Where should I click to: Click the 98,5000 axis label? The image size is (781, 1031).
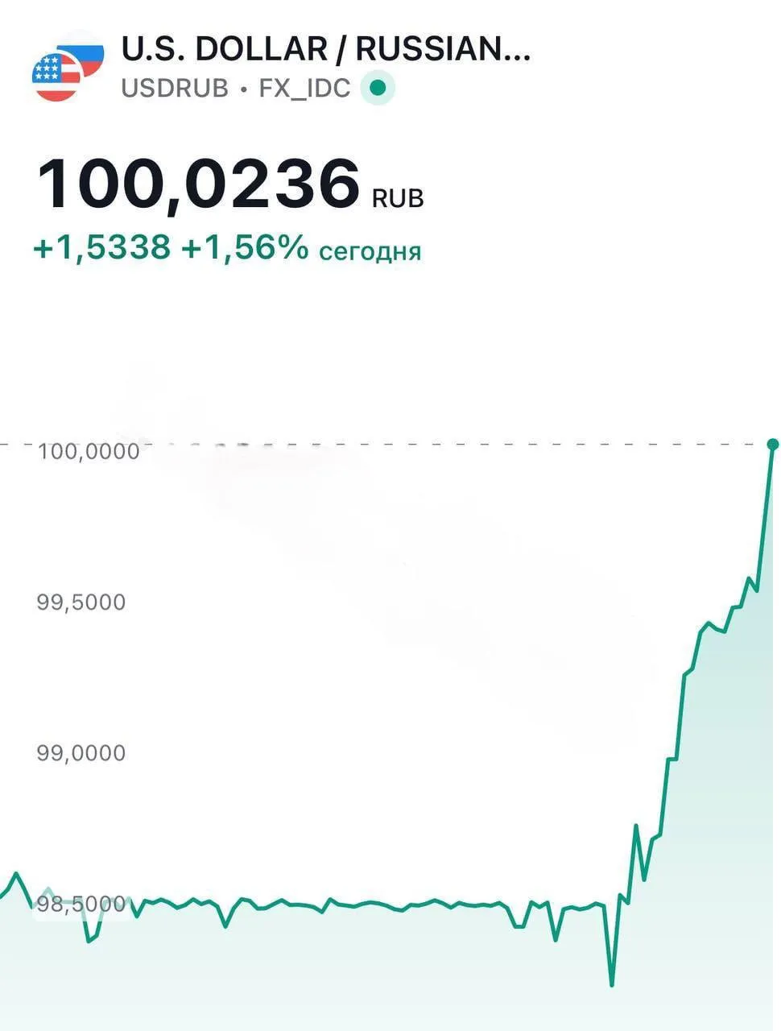point(81,904)
